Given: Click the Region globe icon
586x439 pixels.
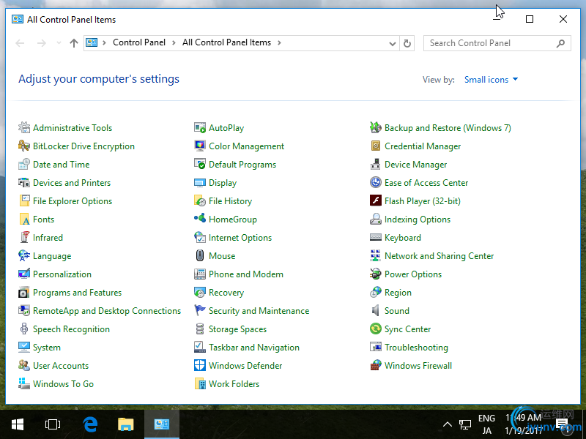Looking at the screenshot, I should click(x=376, y=292).
